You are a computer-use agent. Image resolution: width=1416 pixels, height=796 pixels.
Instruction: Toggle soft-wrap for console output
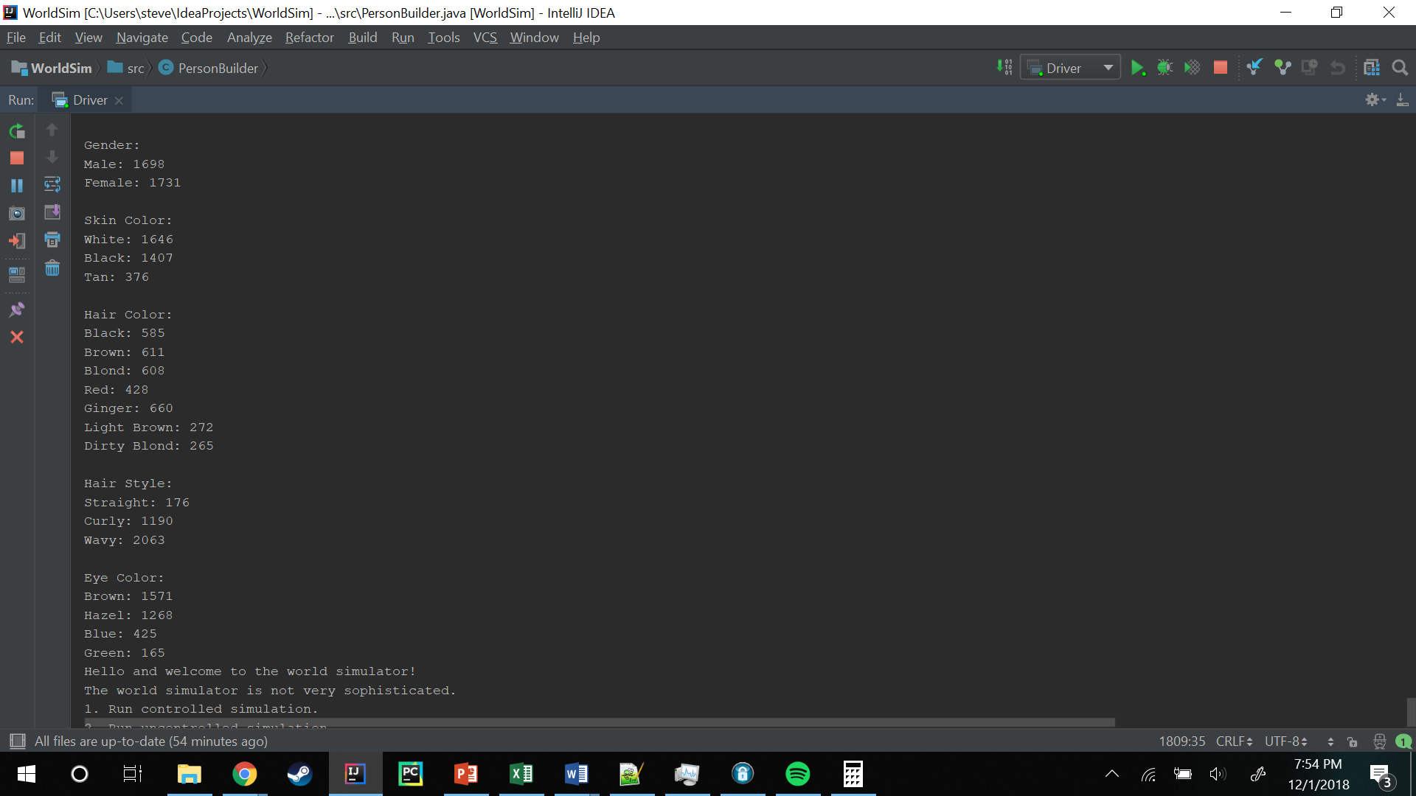[52, 184]
